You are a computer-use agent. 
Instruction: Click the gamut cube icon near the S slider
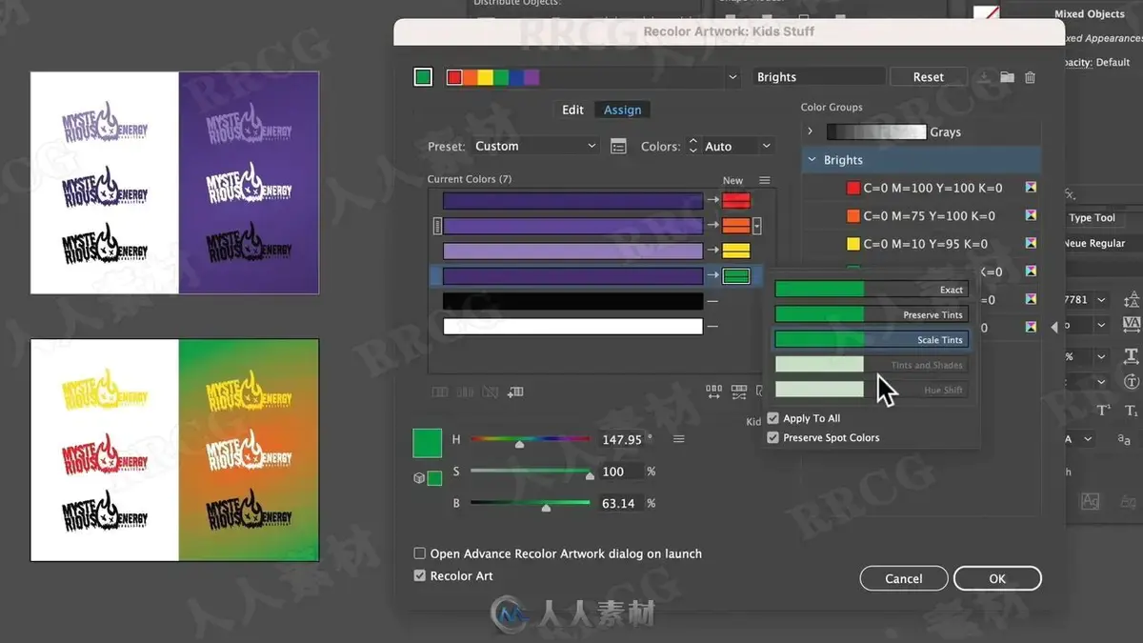419,478
